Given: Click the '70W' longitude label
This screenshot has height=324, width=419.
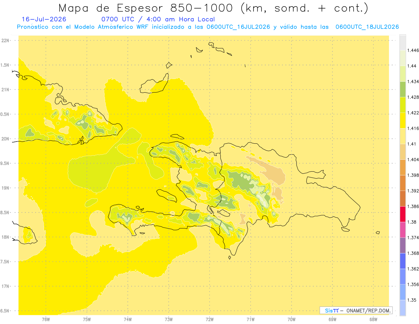Looking at the screenshot, I should coord(292,319).
